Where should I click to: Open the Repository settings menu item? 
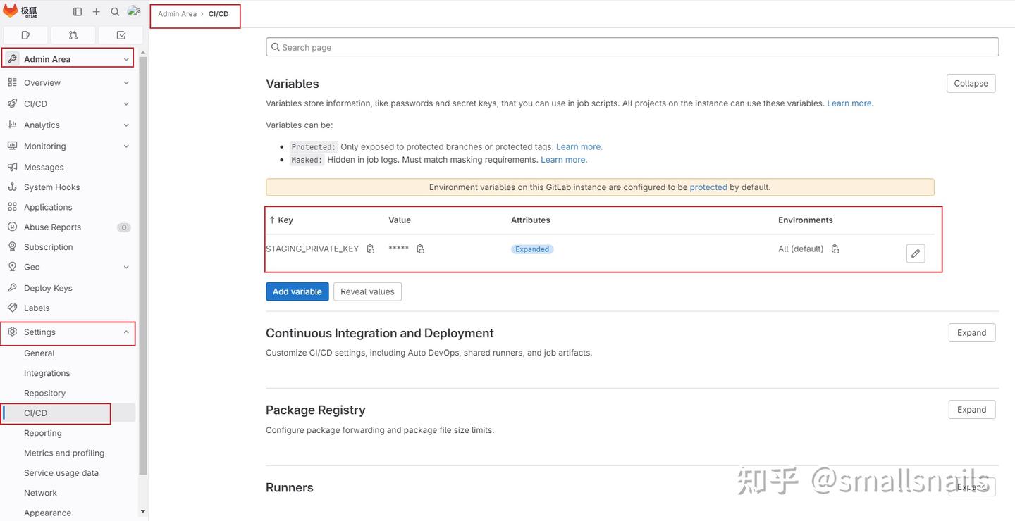pos(44,394)
